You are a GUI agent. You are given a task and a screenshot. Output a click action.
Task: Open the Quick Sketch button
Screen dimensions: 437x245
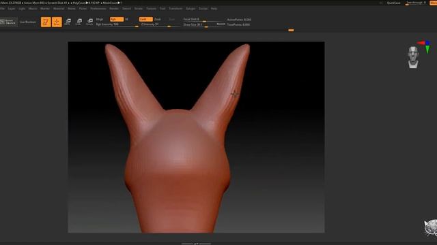pyautogui.click(x=9, y=22)
